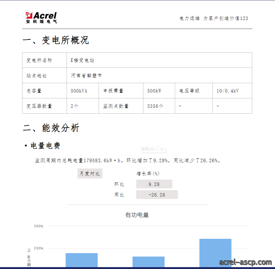This screenshot has height=269, width=275.
Task: Click the middle blue bar in chart
Action: (148, 262)
